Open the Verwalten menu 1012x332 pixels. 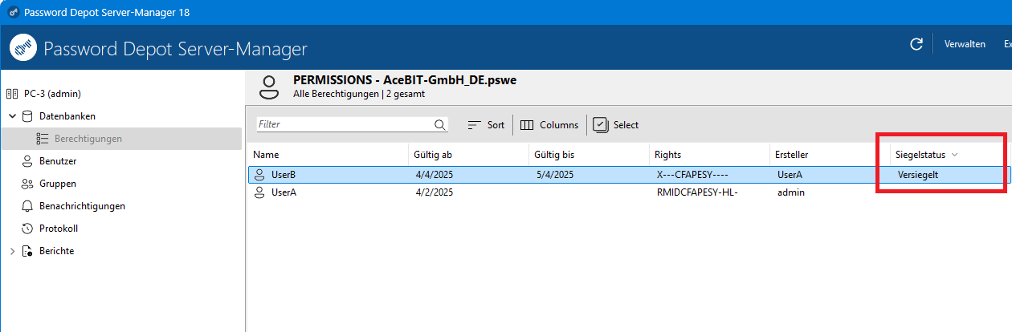pos(965,44)
